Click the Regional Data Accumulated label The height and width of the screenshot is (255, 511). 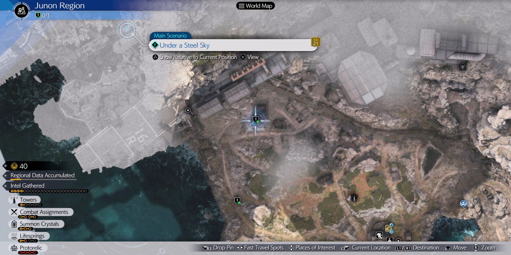point(43,175)
